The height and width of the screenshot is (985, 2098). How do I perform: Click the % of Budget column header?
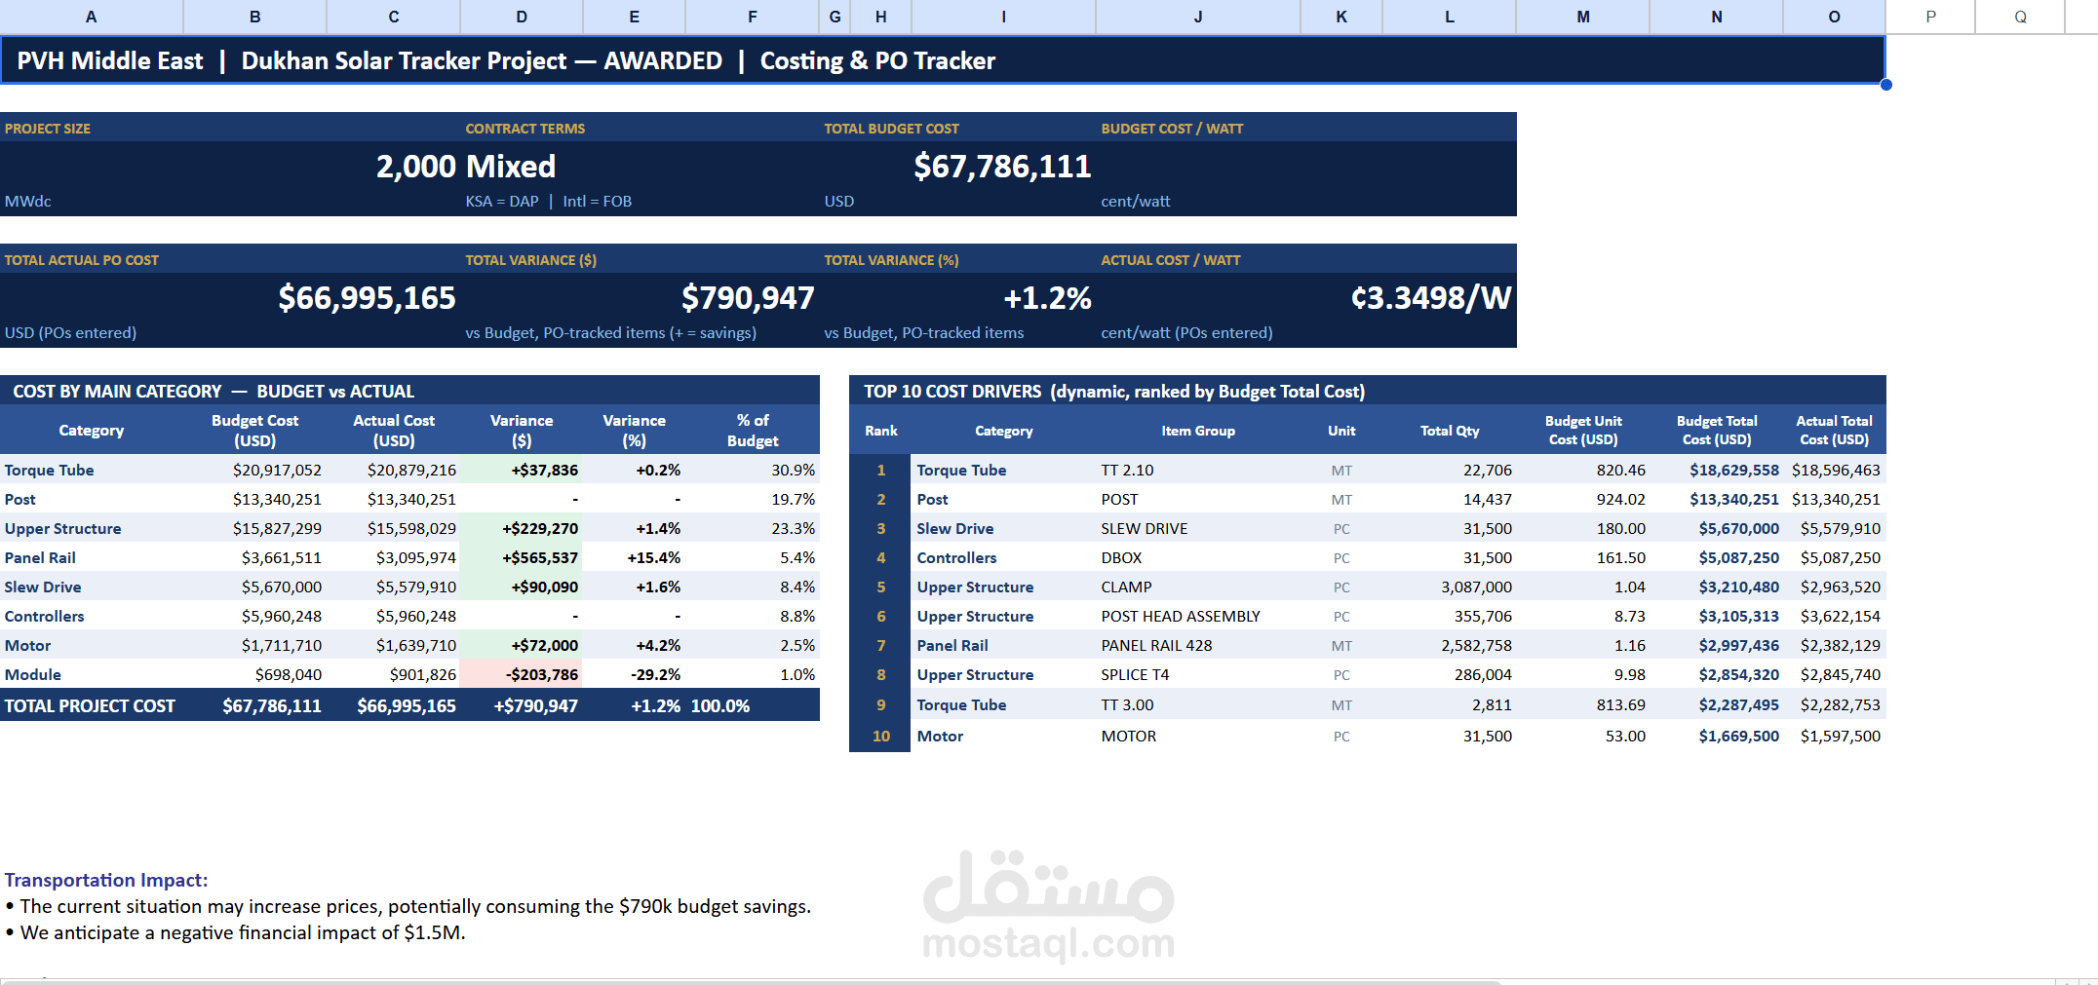click(x=753, y=431)
